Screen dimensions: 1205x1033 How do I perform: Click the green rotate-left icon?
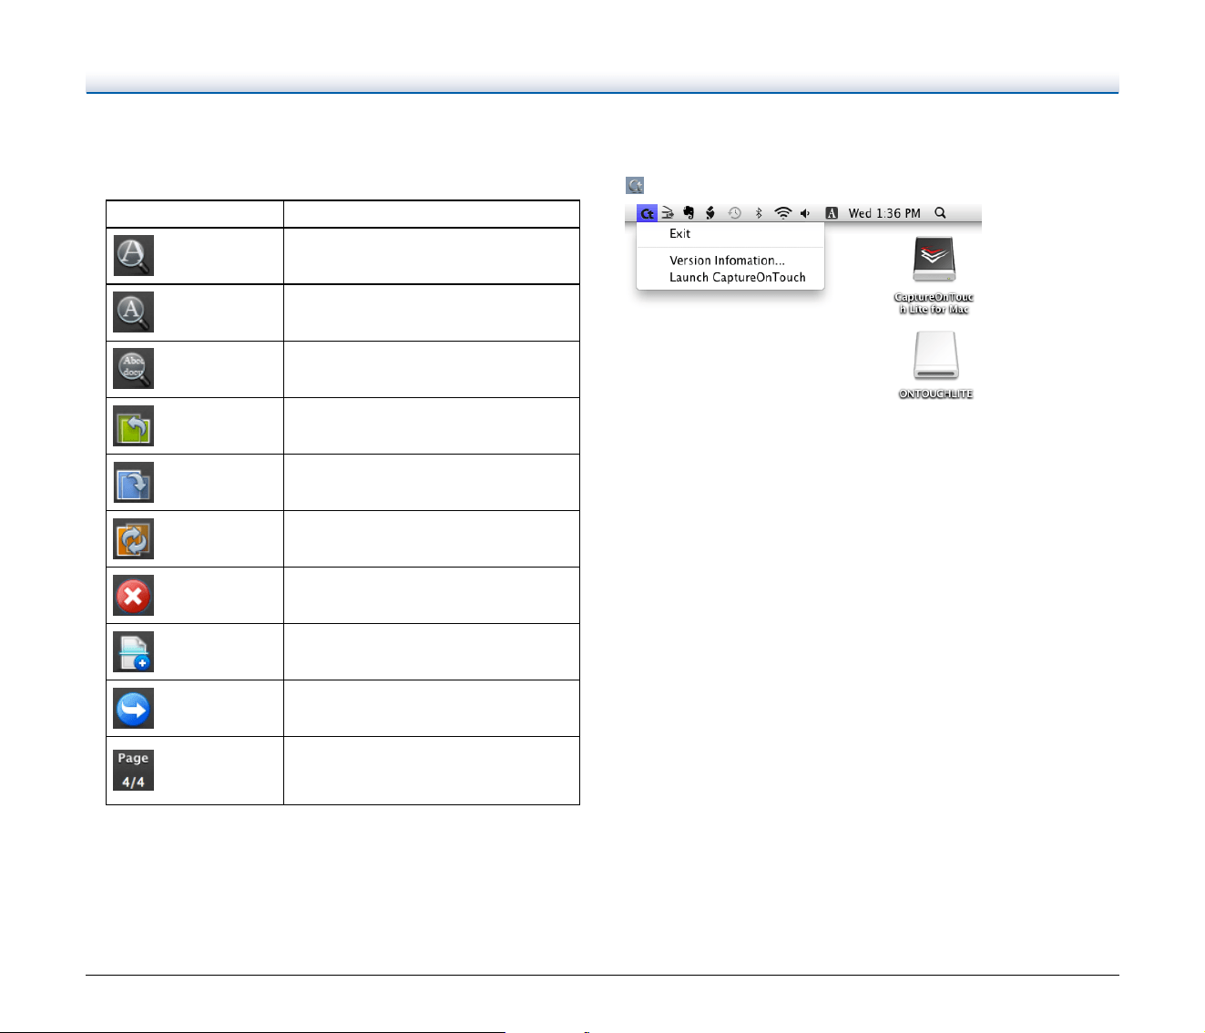pyautogui.click(x=133, y=425)
